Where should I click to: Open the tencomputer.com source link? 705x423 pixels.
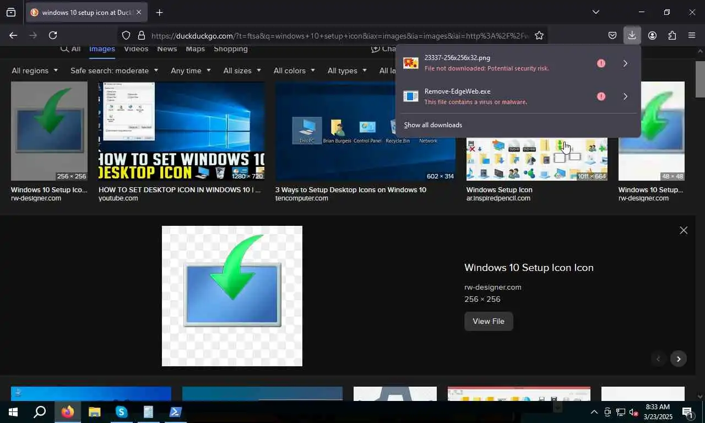coord(301,198)
